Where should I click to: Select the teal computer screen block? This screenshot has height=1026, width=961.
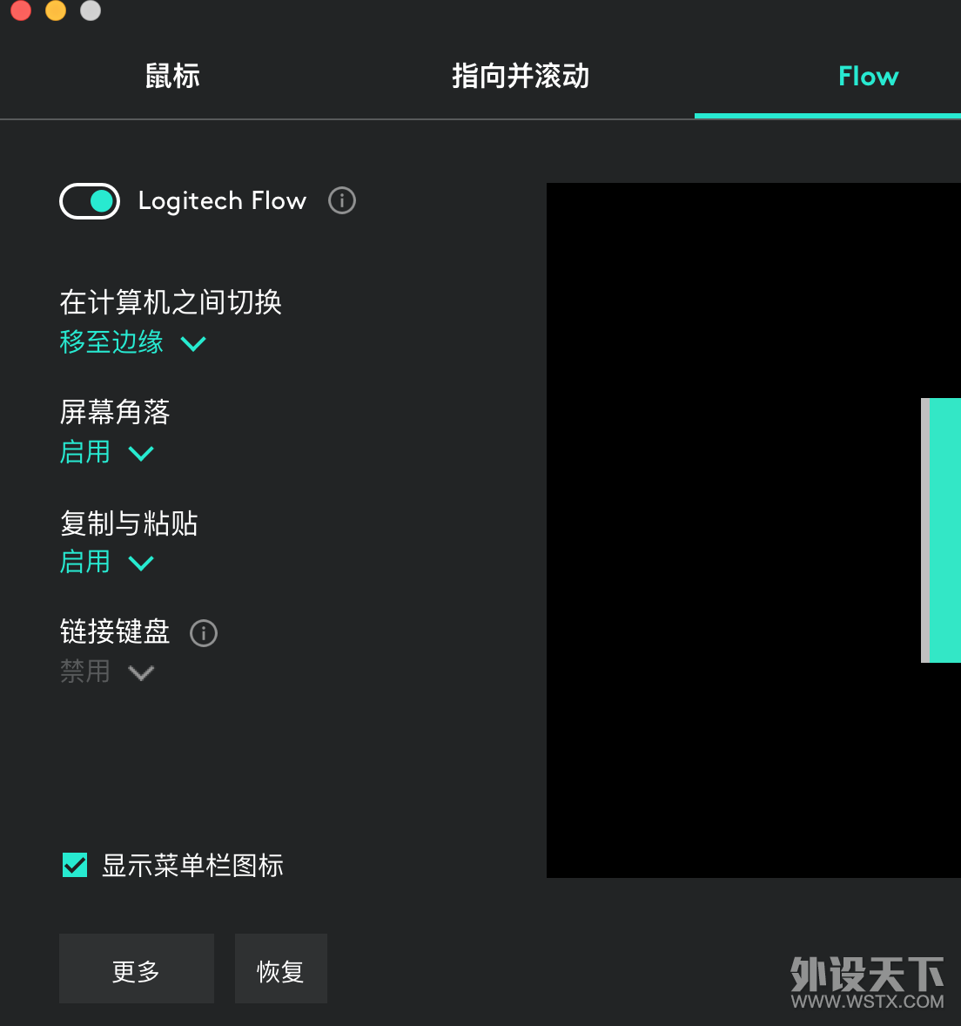tap(944, 530)
